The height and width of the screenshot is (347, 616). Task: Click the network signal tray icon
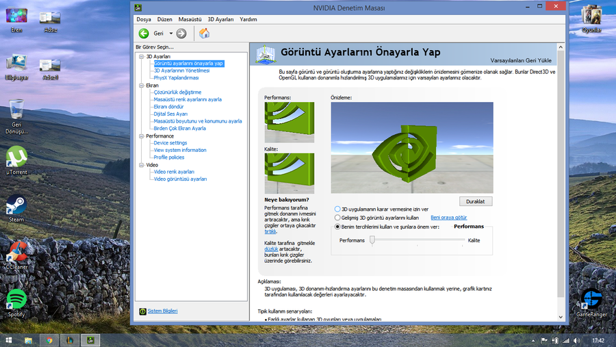tap(566, 341)
